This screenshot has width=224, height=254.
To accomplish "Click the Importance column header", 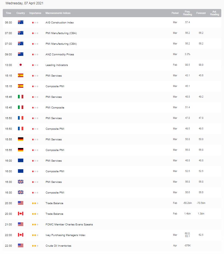I will pos(35,13).
